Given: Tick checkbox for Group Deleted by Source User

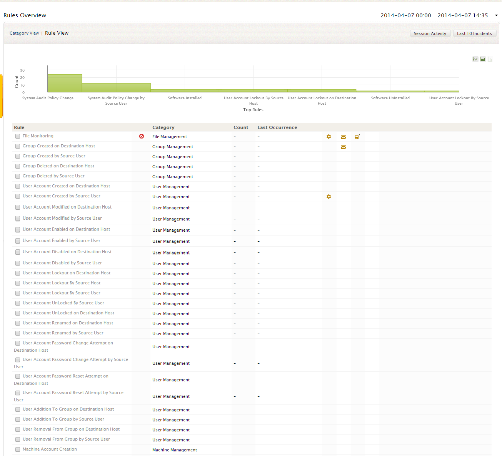Looking at the screenshot, I should [18, 176].
